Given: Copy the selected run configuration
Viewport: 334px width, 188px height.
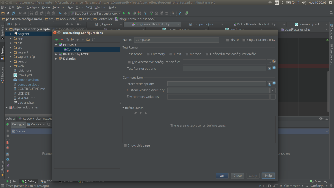Looking at the screenshot, I should point(67,39).
